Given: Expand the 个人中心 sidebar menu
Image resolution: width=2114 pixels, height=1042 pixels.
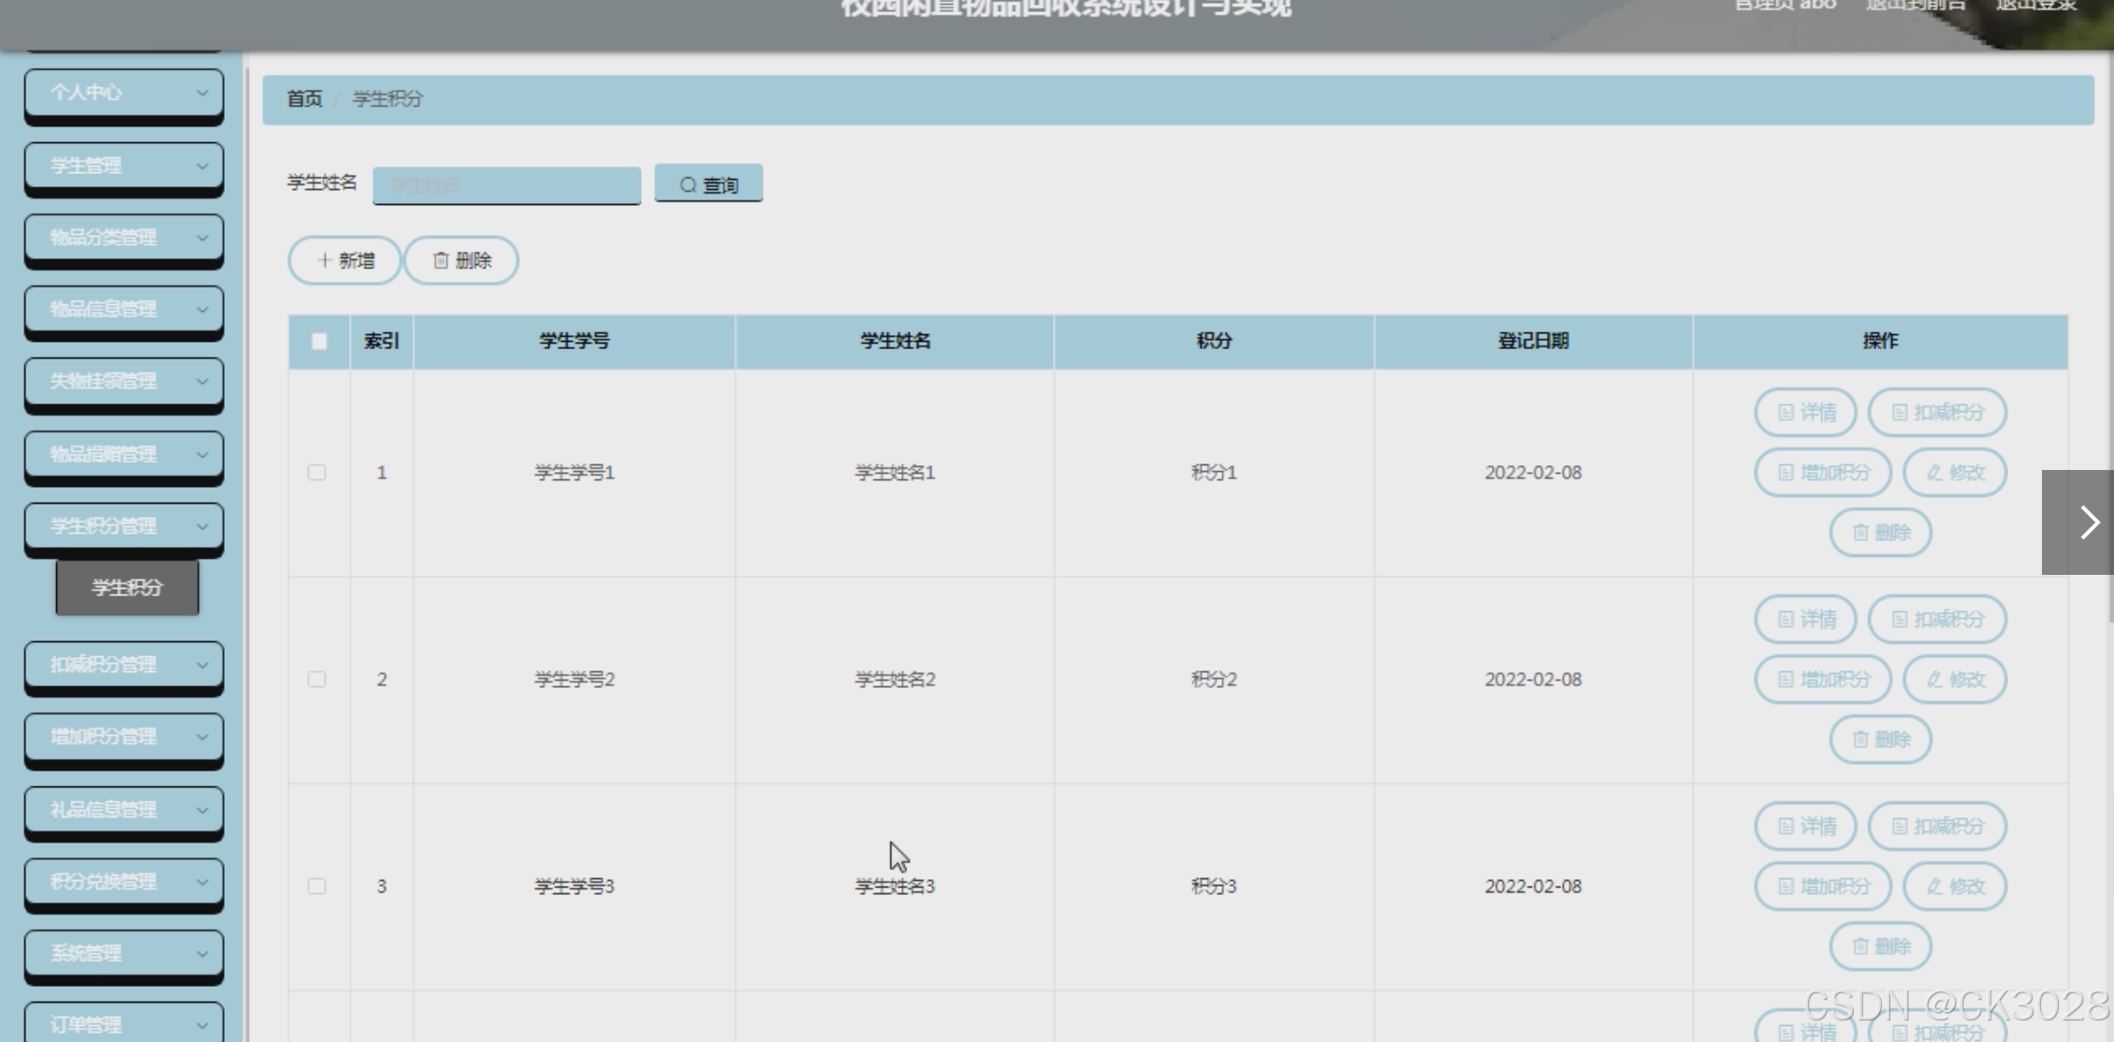Looking at the screenshot, I should point(124,92).
